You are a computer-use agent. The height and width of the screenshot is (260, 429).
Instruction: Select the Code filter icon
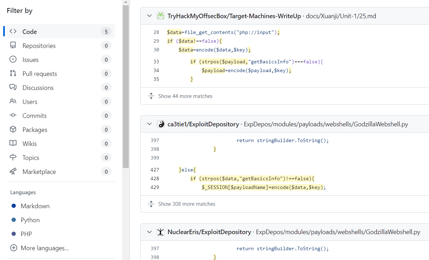click(x=13, y=31)
